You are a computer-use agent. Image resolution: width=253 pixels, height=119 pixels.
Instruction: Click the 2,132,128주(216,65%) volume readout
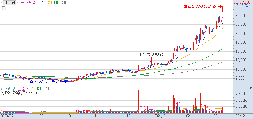coord(19,93)
